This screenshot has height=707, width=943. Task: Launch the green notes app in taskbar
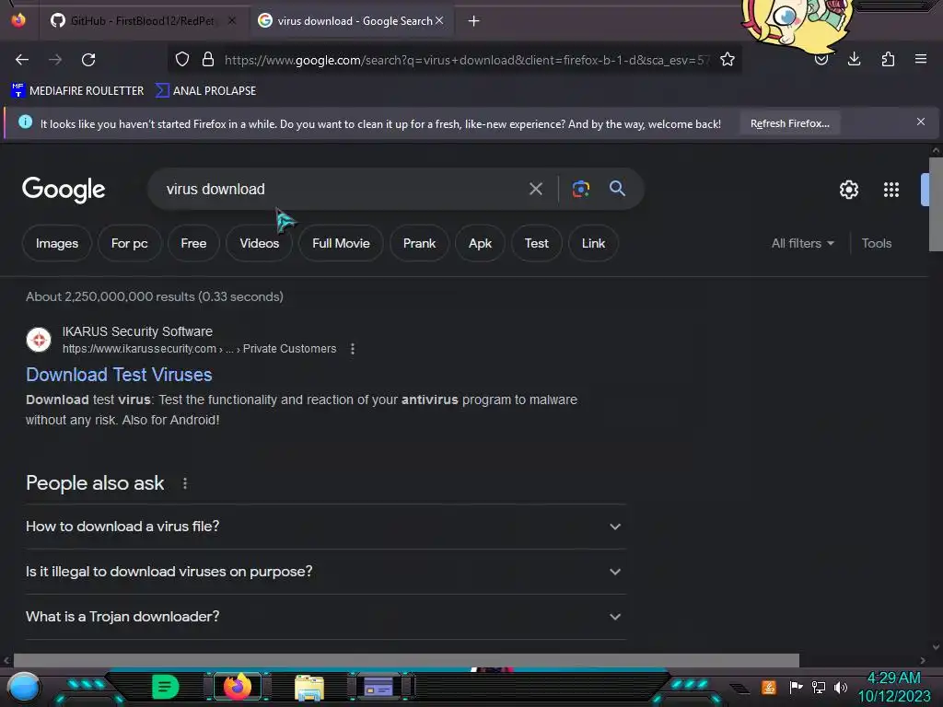166,687
